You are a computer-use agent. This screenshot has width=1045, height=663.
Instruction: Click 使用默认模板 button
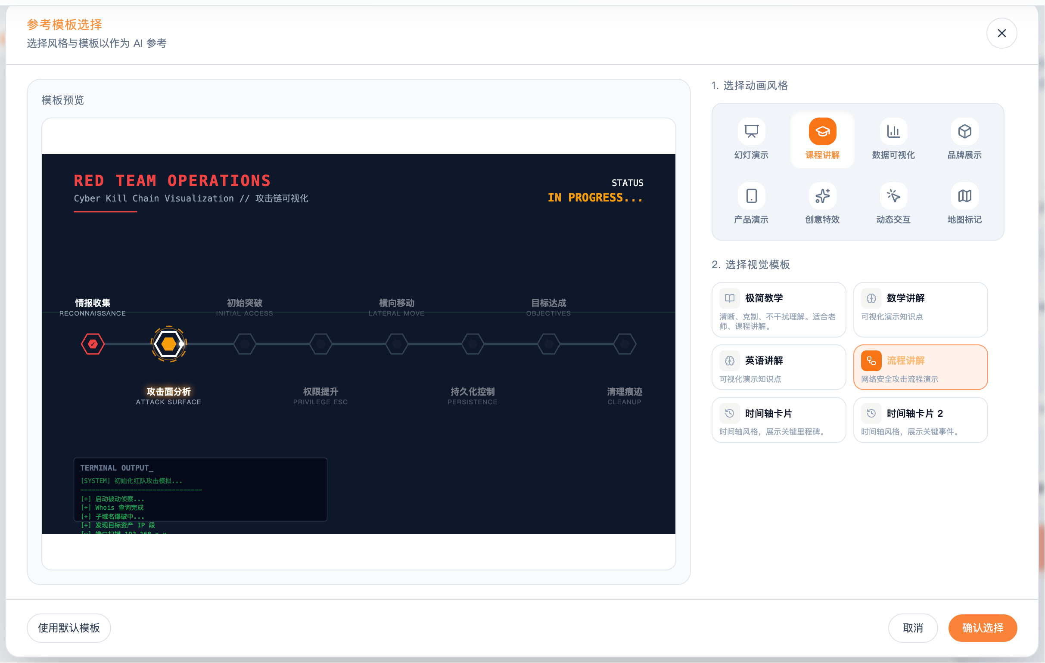[68, 628]
